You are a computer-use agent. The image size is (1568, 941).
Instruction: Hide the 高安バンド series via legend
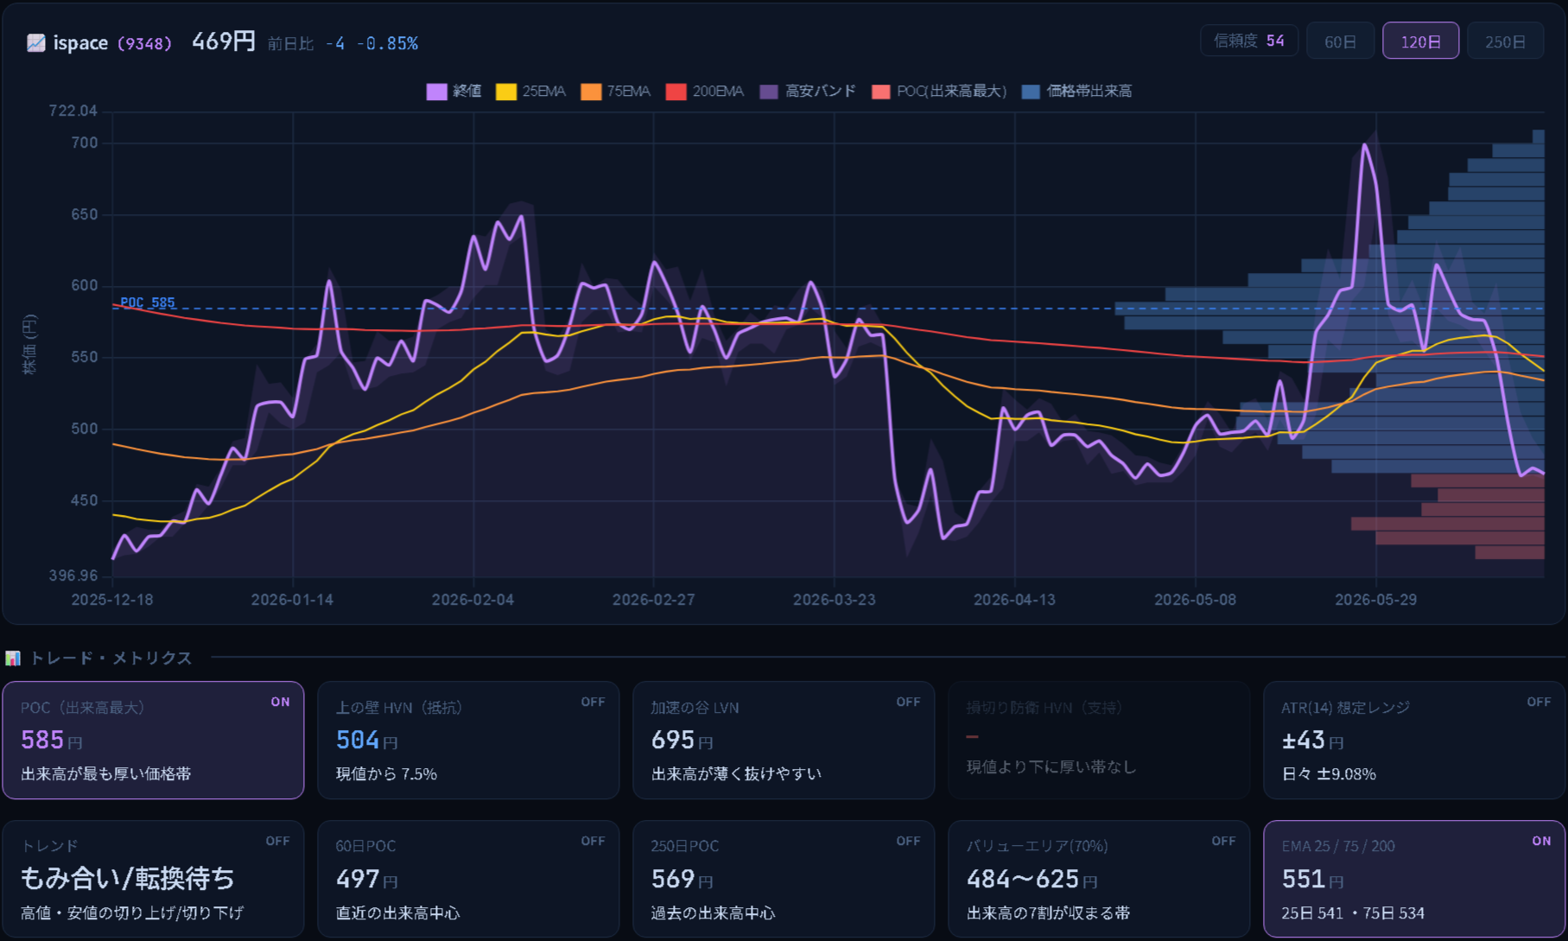[808, 92]
